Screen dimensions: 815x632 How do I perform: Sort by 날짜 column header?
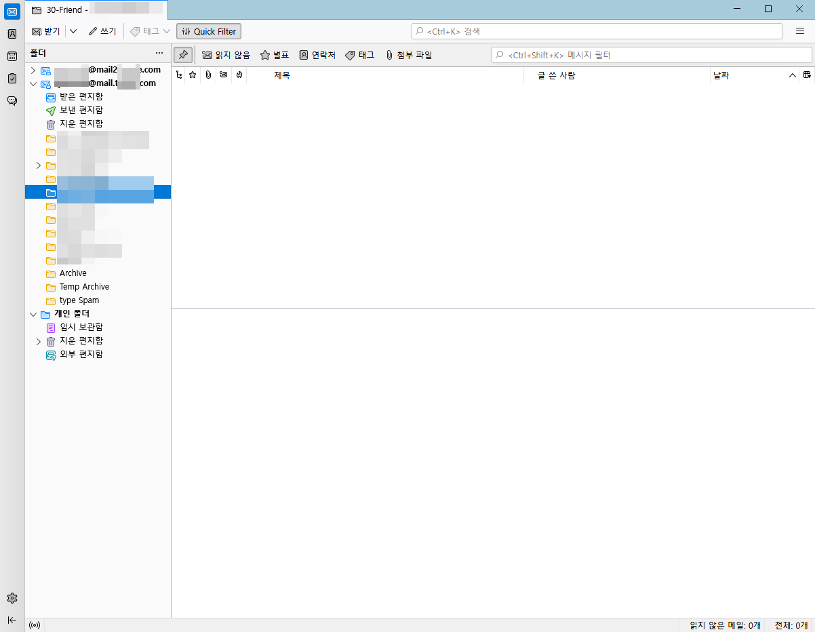[755, 75]
